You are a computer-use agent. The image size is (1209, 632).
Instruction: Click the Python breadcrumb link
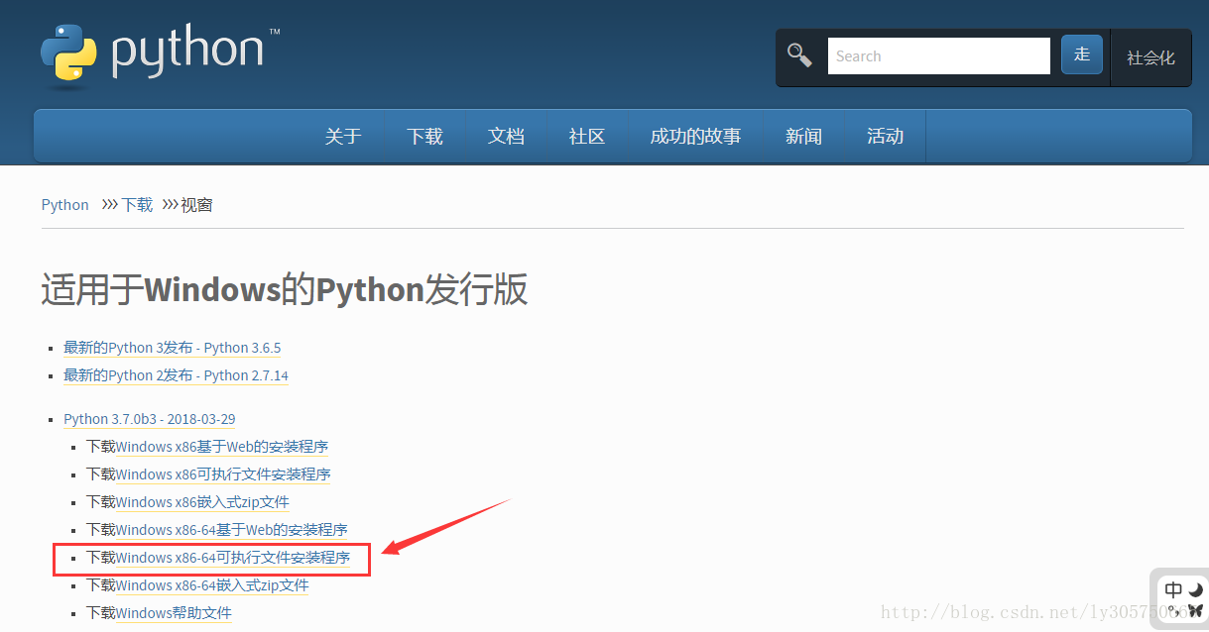(x=65, y=205)
